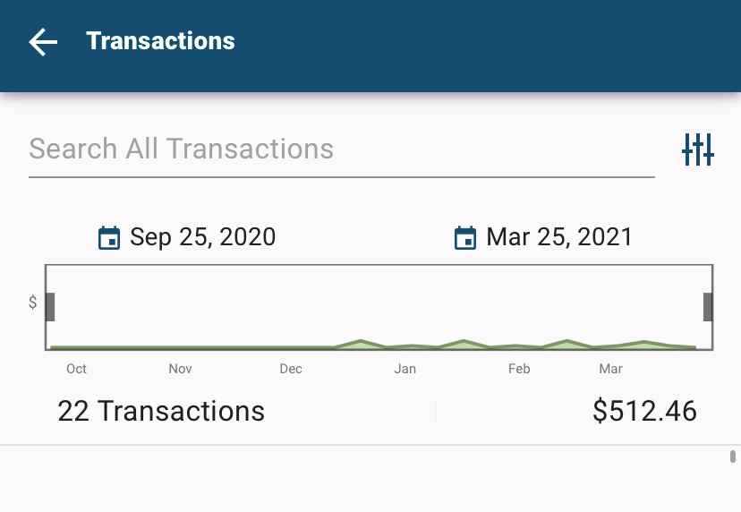Select the Oct label on chart axis
The height and width of the screenshot is (512, 741).
[x=77, y=369]
